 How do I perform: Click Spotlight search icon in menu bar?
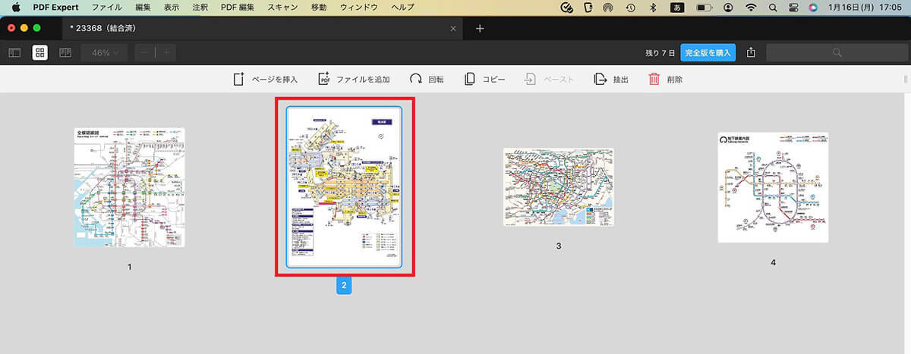click(773, 8)
